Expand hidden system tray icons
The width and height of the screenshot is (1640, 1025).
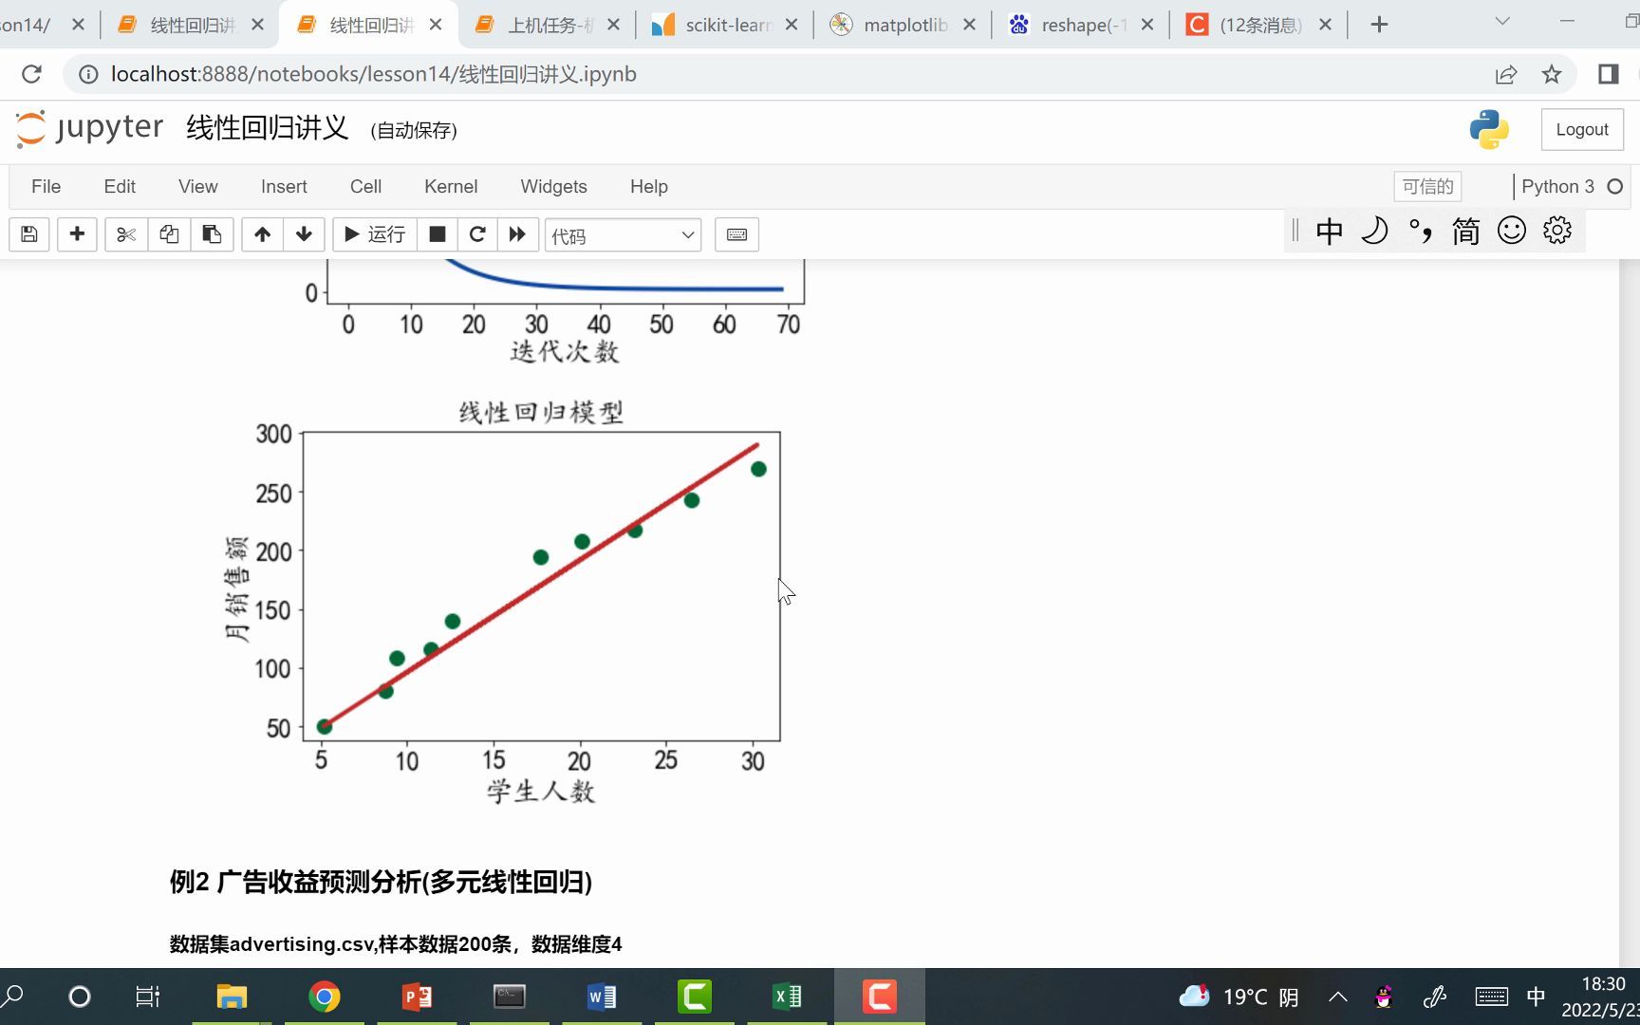(x=1338, y=997)
